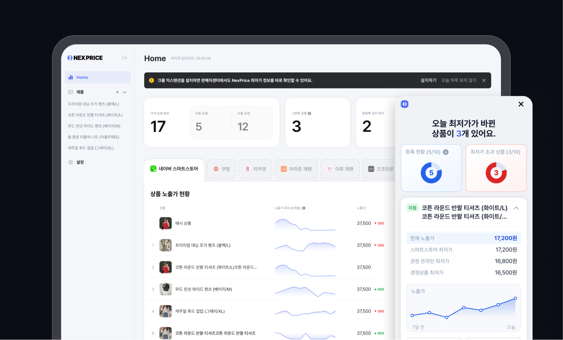Open 설정 settings gear in sidebar
This screenshot has width=563, height=340.
coord(70,162)
